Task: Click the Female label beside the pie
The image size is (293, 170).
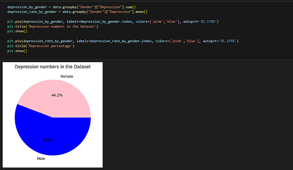Action: click(67, 76)
